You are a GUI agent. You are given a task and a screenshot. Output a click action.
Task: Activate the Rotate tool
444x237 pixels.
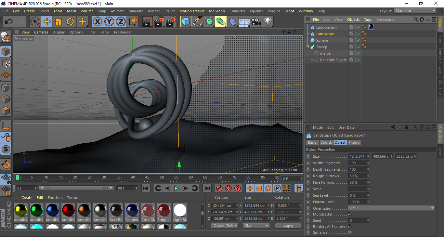(70, 22)
